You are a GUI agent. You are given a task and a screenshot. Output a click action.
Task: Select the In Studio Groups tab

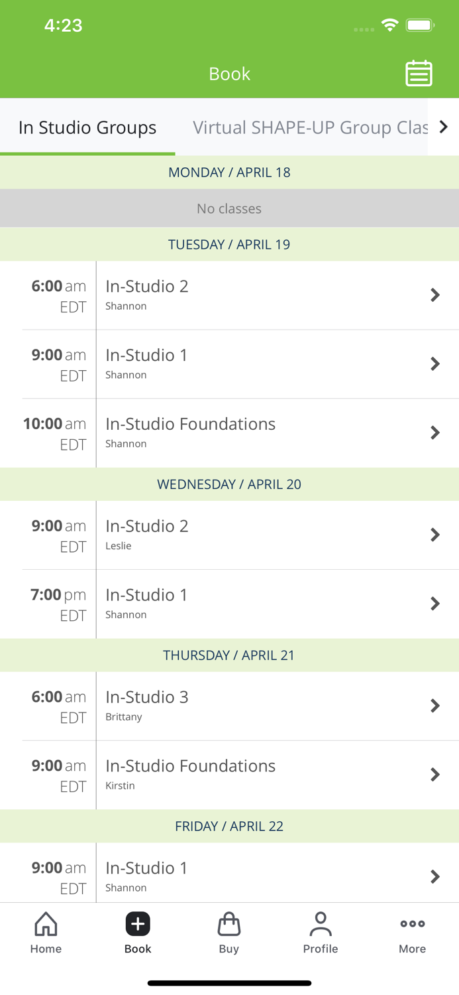(x=87, y=127)
